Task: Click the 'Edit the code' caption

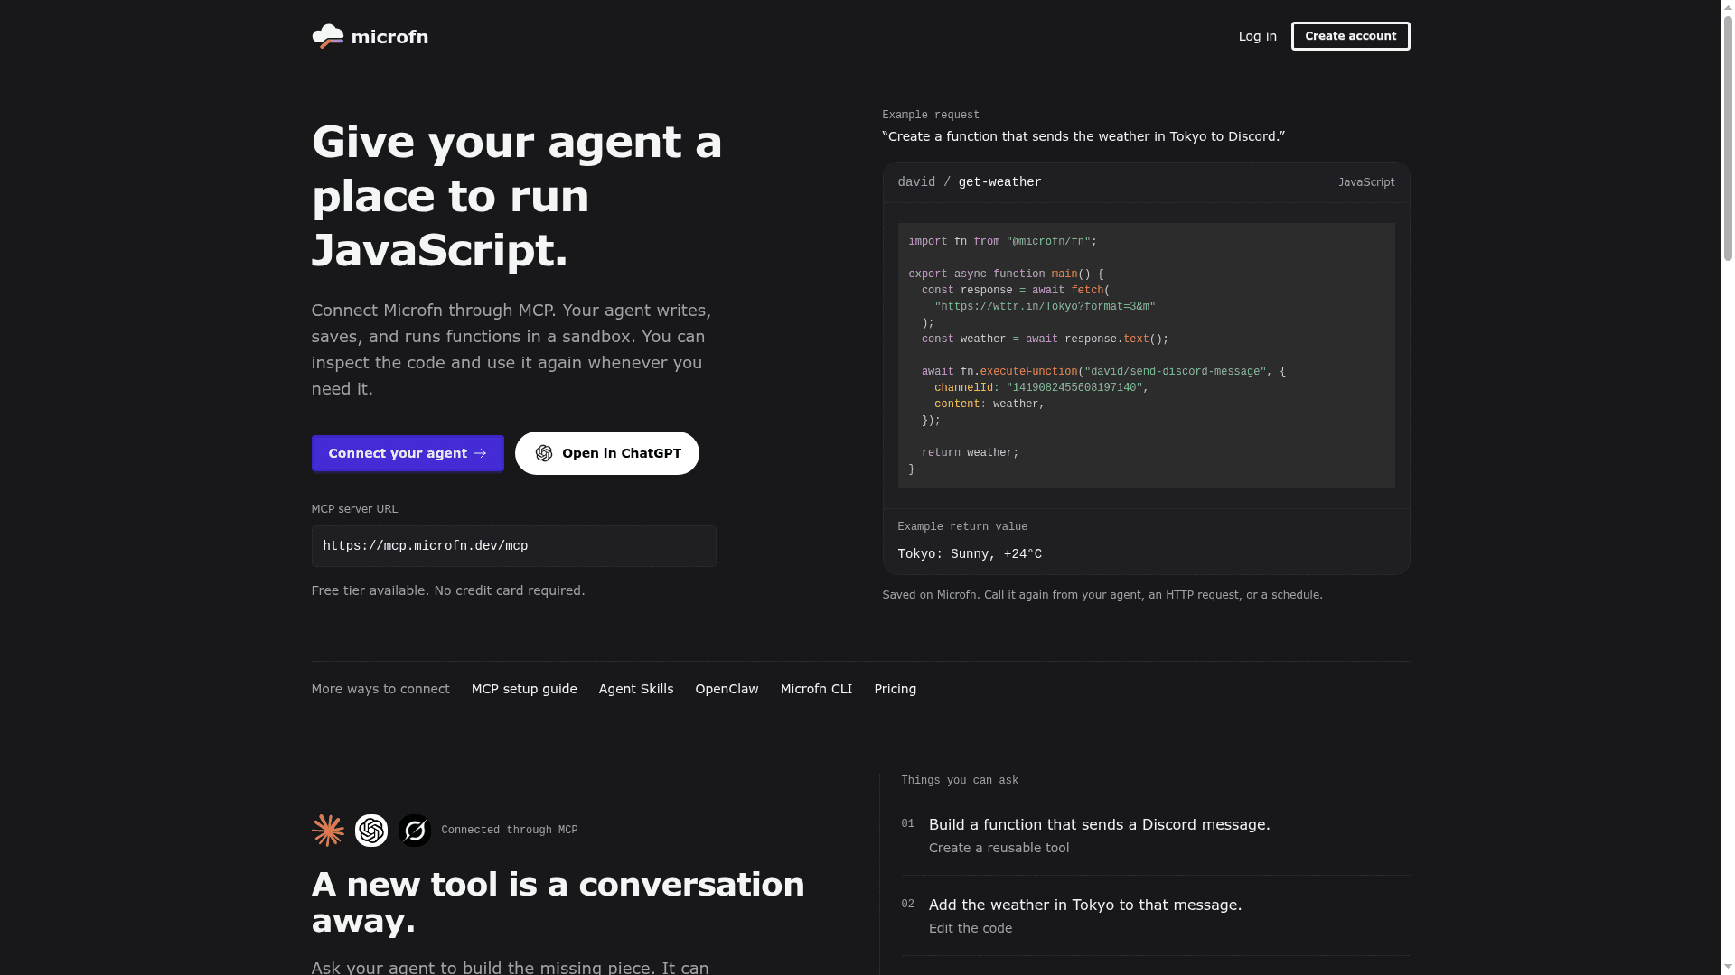Action: [x=970, y=928]
